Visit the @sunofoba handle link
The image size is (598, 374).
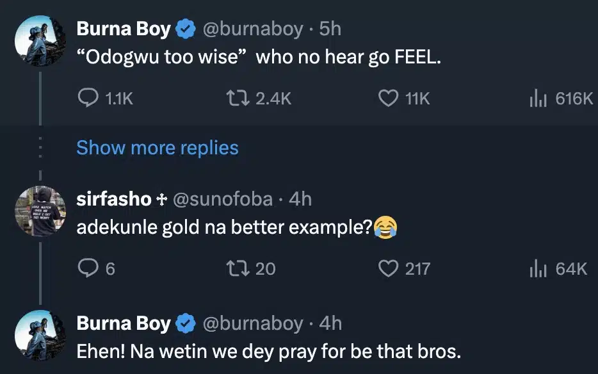[x=223, y=199]
